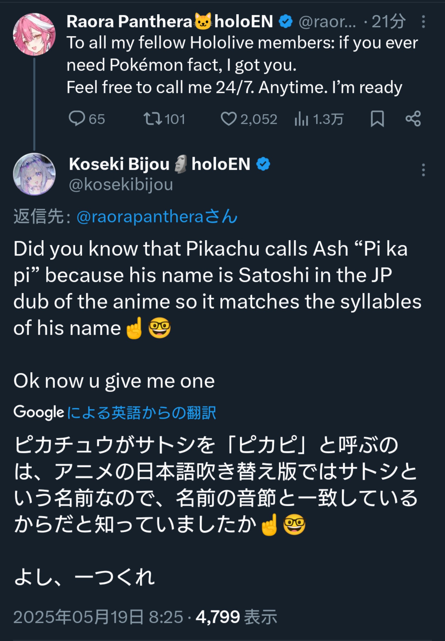
Task: Open Koseki Bijou holoEN display name
Action: pos(159,164)
